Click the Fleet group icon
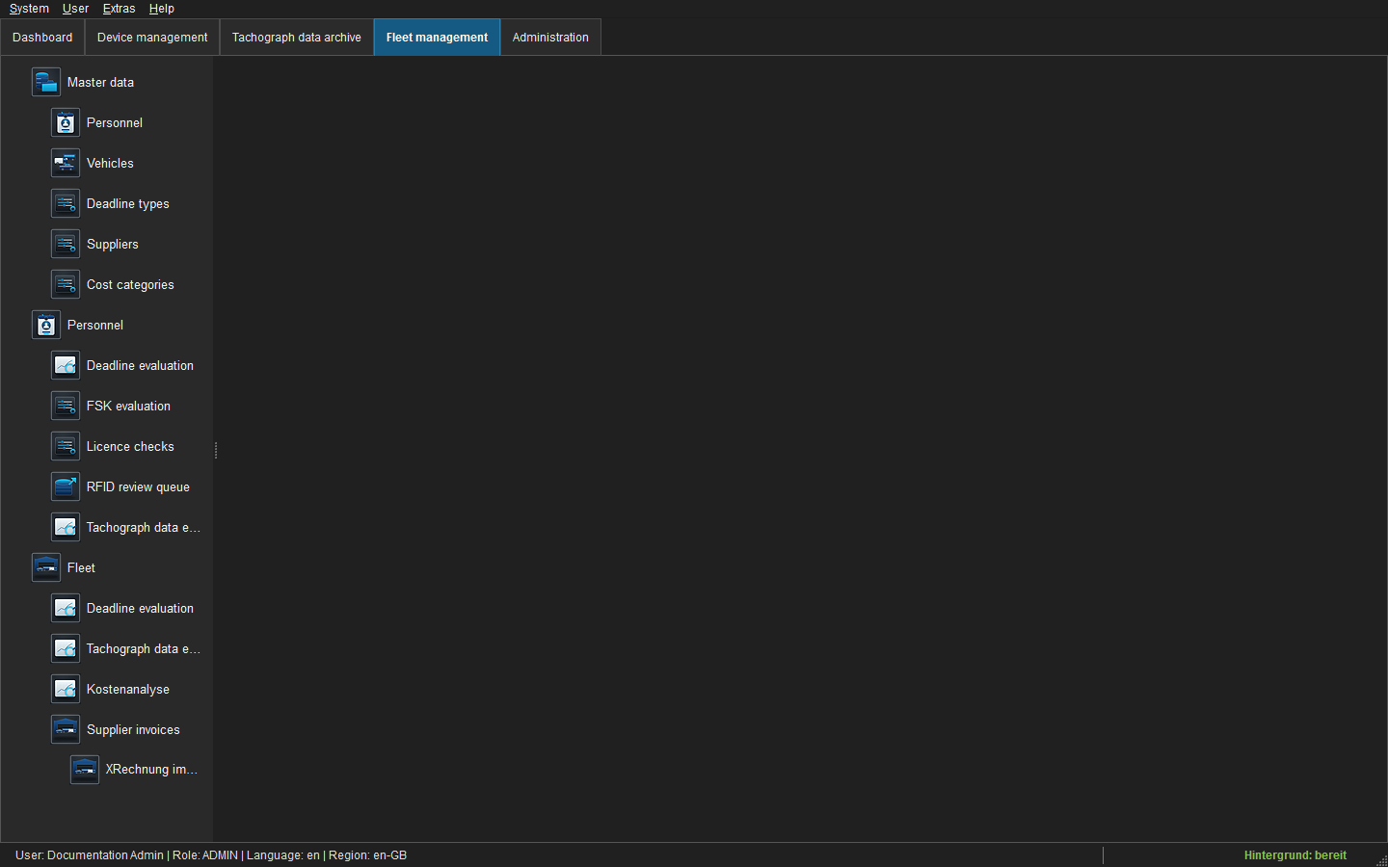The image size is (1388, 867). click(x=46, y=567)
